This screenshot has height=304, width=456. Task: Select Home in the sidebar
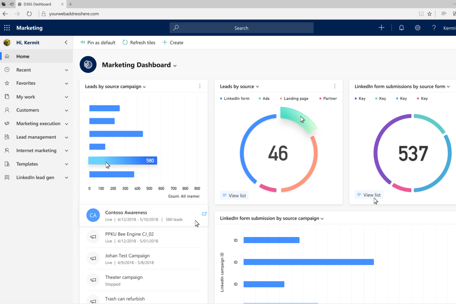36,56
